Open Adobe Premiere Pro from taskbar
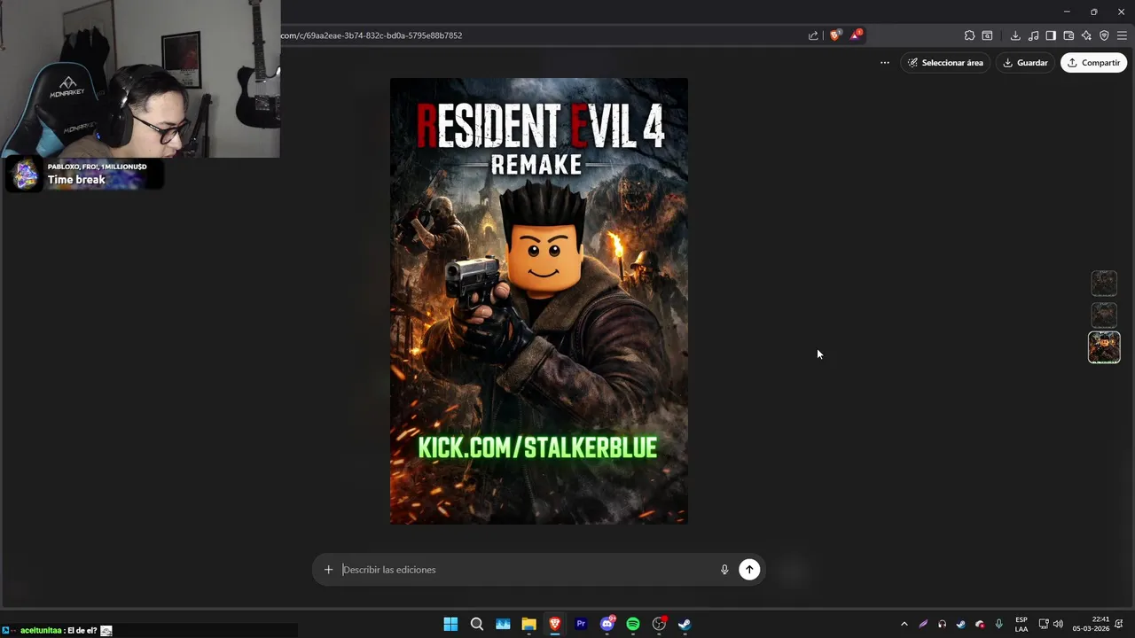The width and height of the screenshot is (1135, 638). 581,624
